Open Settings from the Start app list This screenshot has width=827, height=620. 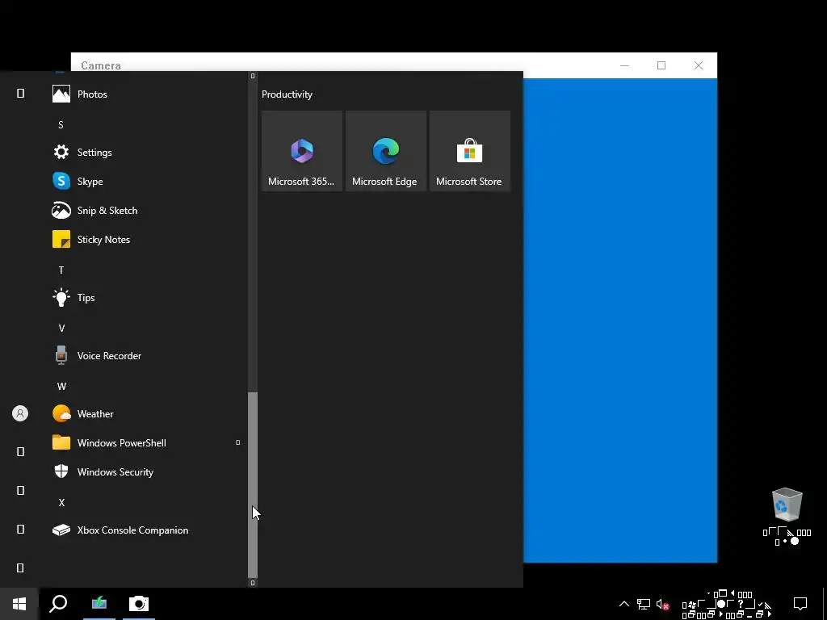148,153
